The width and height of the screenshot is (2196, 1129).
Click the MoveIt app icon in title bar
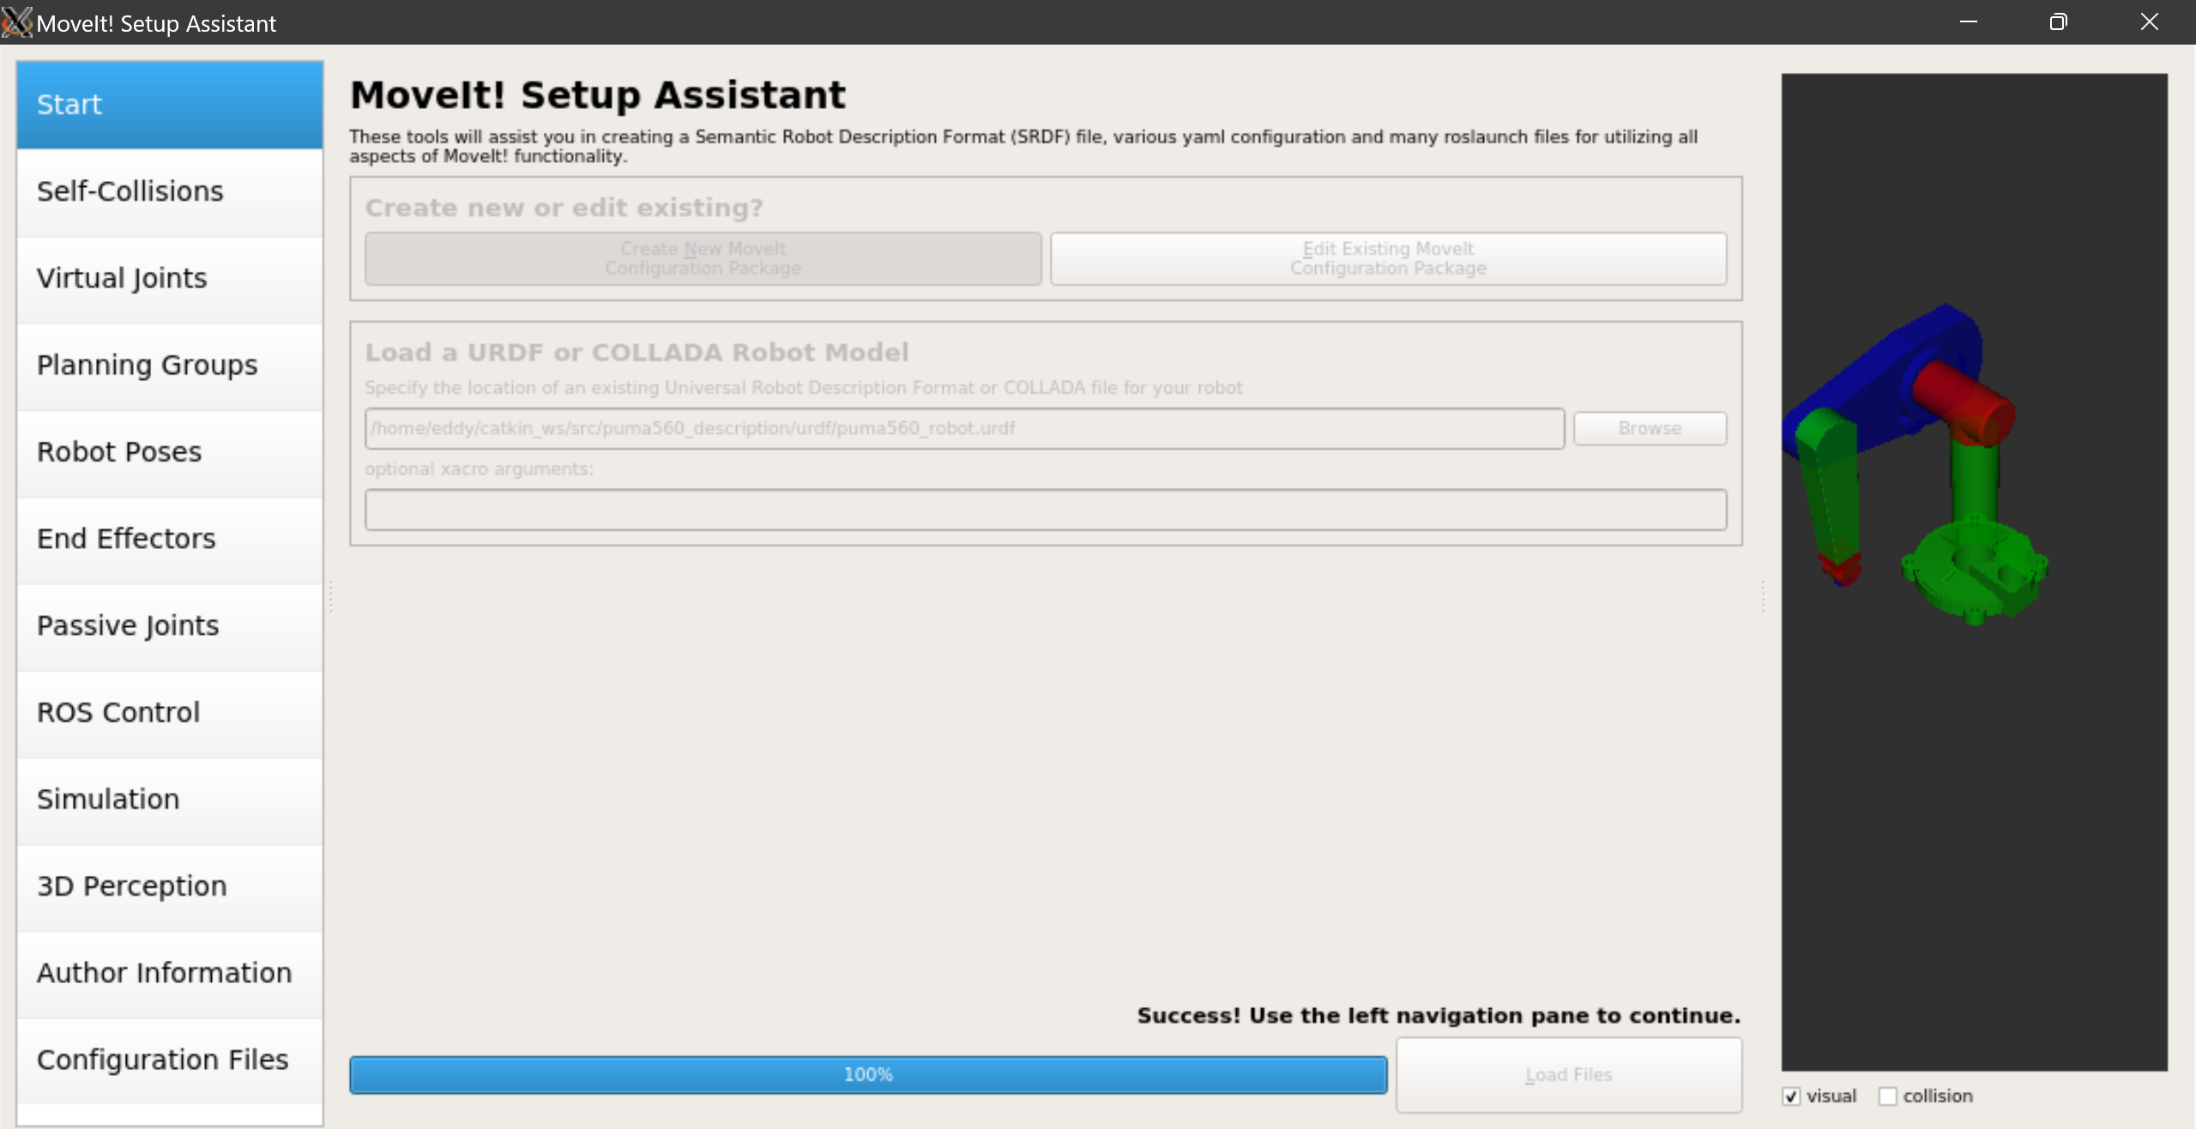pyautogui.click(x=17, y=22)
